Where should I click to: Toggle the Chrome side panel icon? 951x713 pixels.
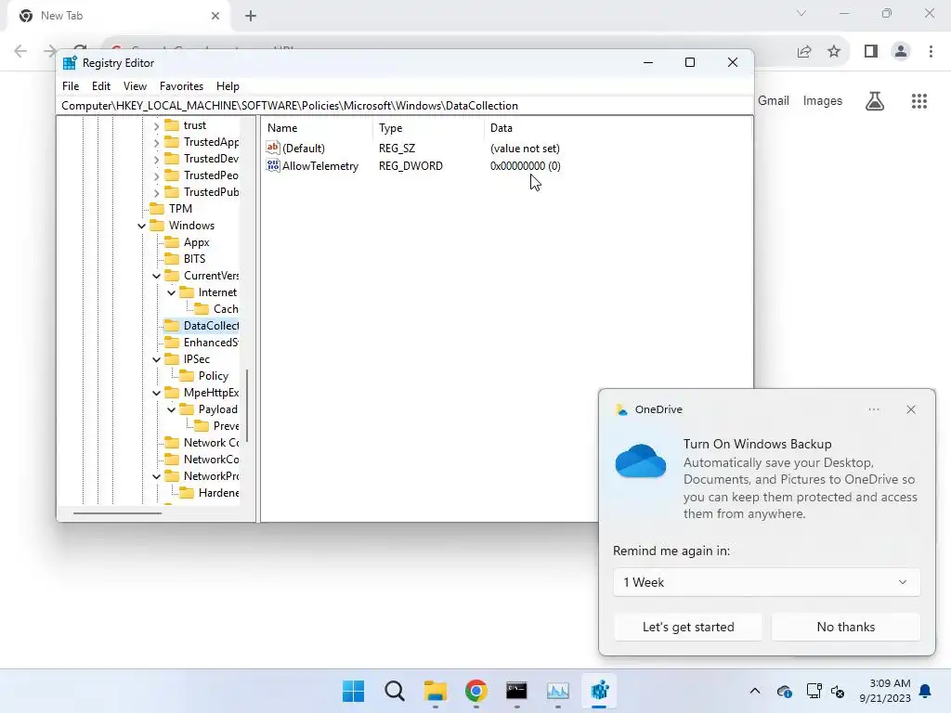(871, 52)
